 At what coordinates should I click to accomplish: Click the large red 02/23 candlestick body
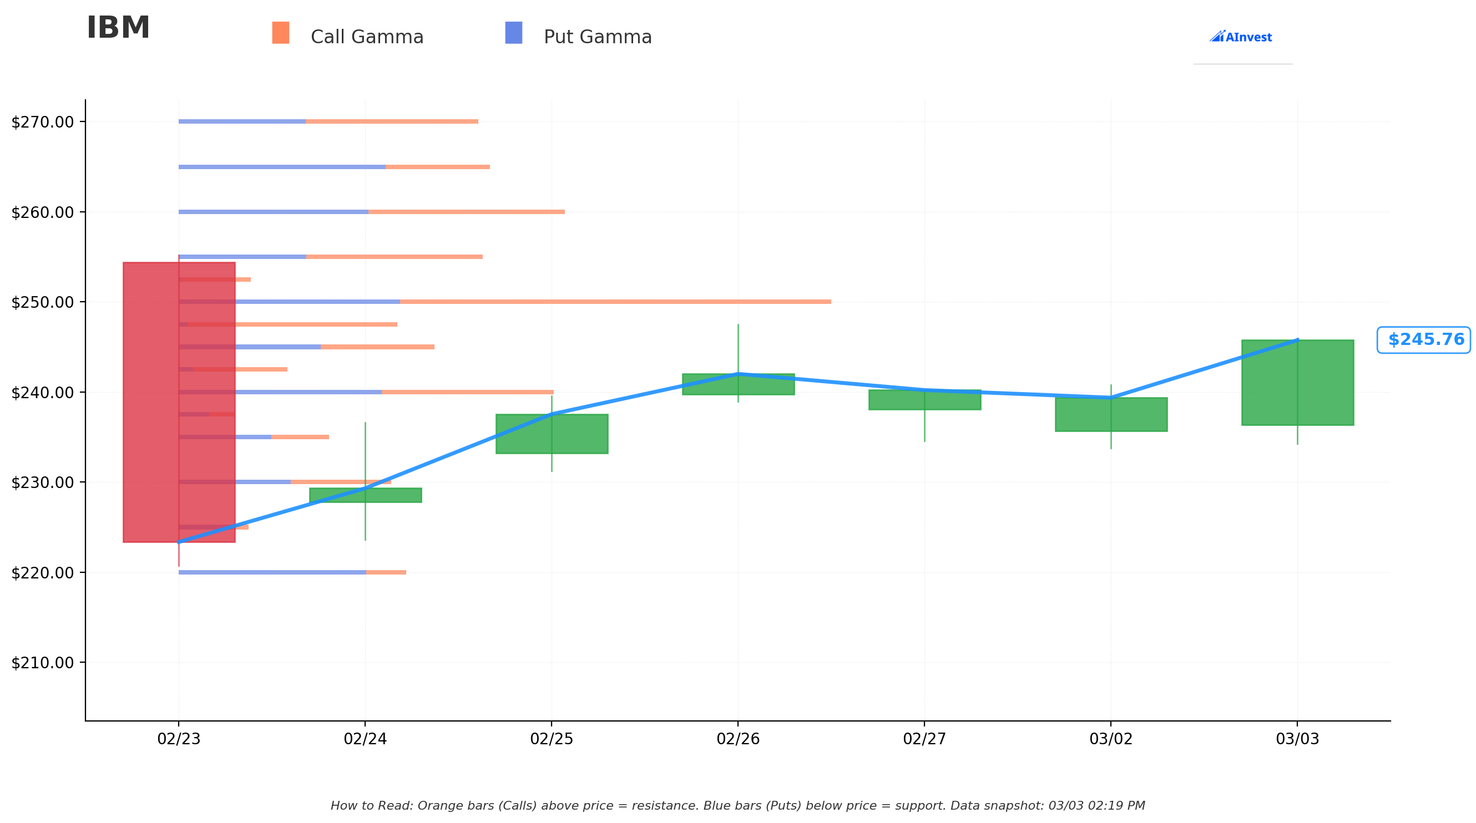179,402
